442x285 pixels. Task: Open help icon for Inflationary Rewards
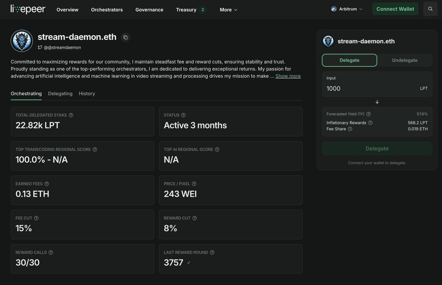370,123
